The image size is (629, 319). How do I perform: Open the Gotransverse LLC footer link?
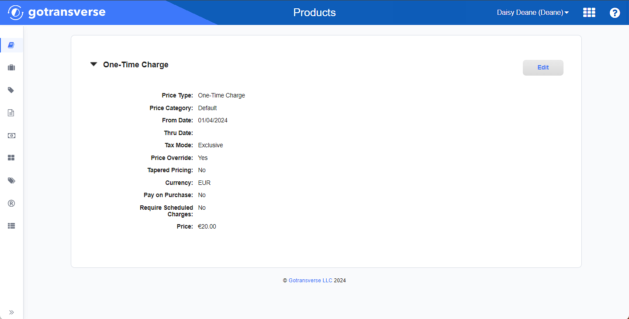311,281
